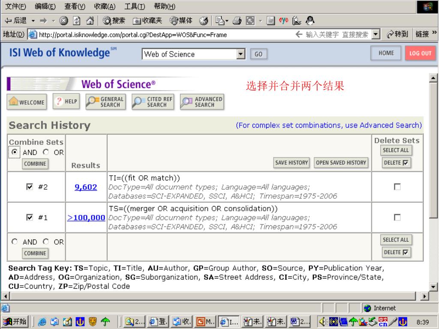Open the 媒体 media pane
This screenshot has height=329, width=439.
181,21
